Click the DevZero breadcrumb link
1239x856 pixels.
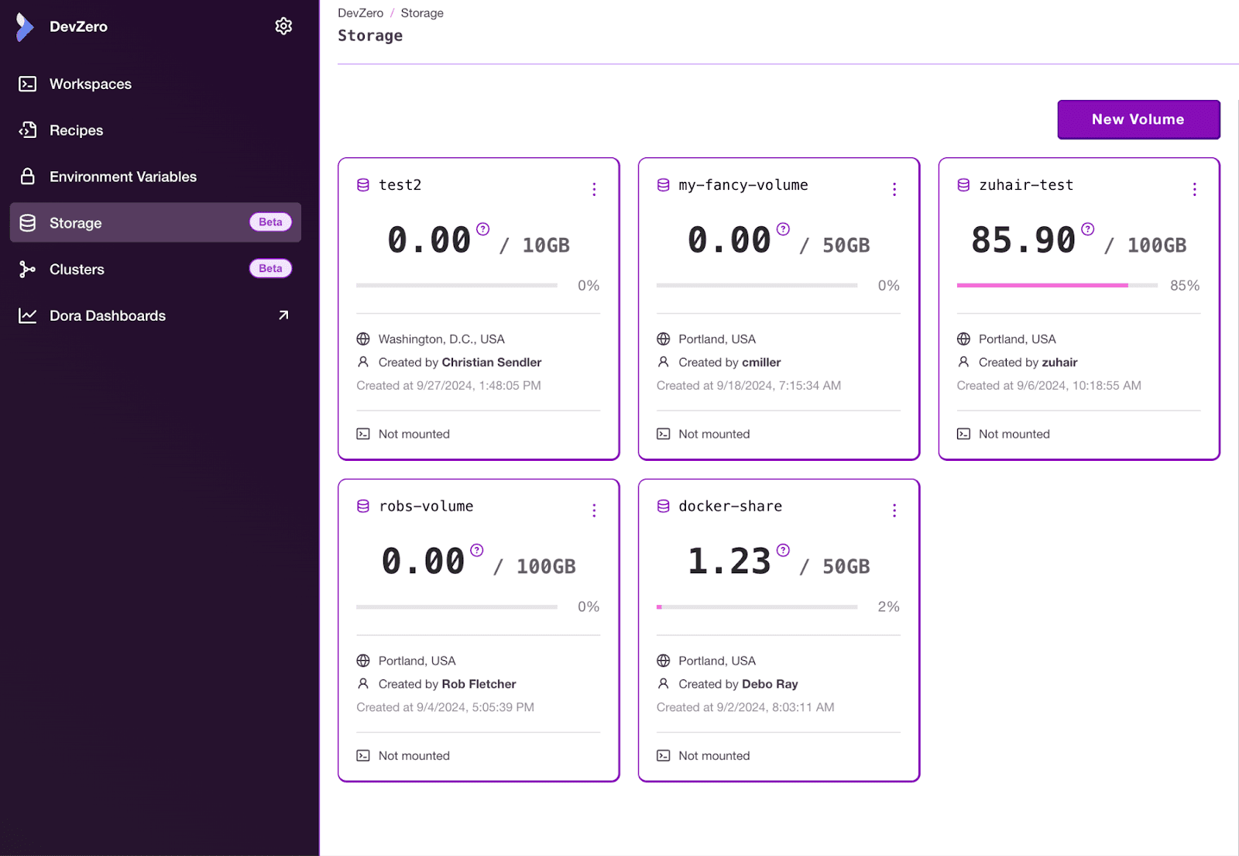[x=360, y=13]
